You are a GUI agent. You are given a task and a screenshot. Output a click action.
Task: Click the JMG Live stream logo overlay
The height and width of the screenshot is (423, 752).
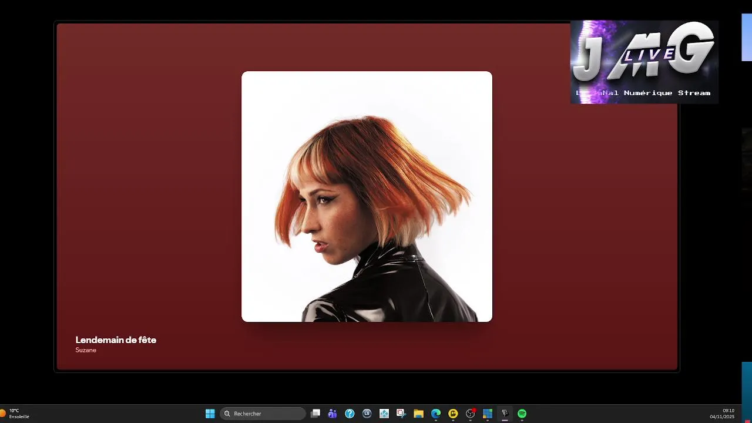pos(644,62)
